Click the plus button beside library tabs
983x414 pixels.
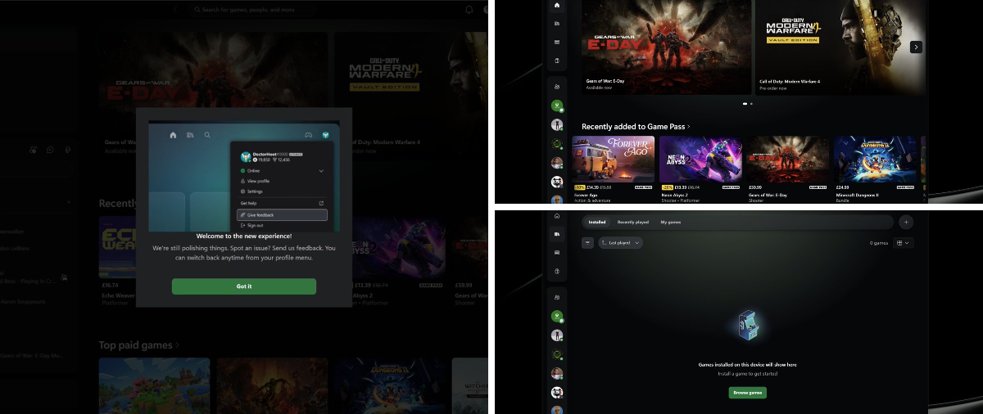click(906, 222)
